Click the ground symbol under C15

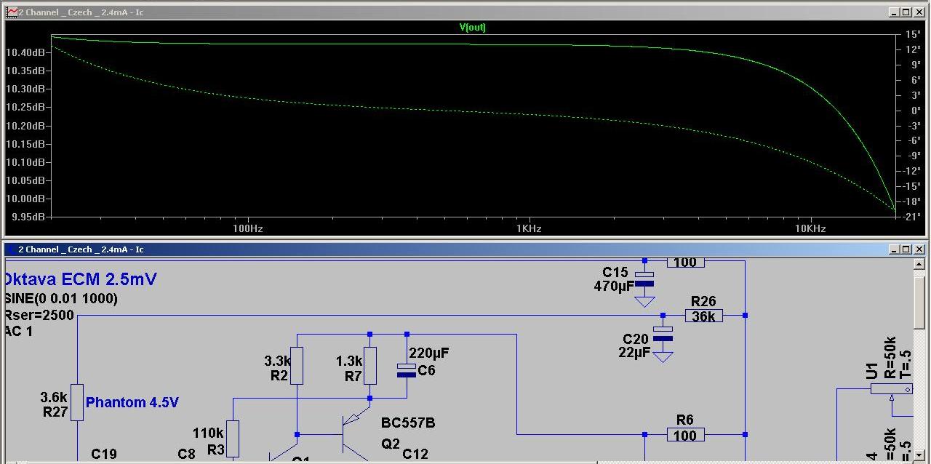[644, 301]
